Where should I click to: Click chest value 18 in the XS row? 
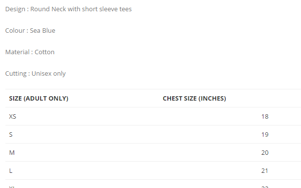265,117
